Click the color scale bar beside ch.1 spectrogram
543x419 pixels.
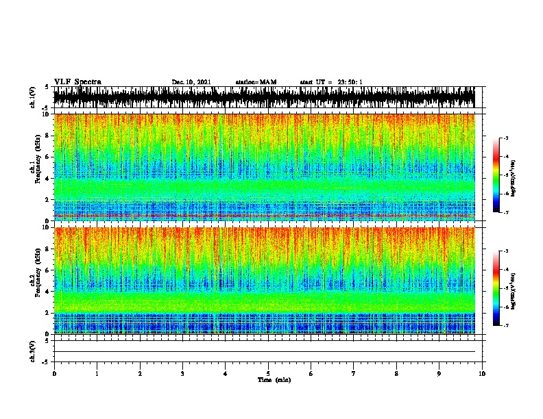point(496,175)
